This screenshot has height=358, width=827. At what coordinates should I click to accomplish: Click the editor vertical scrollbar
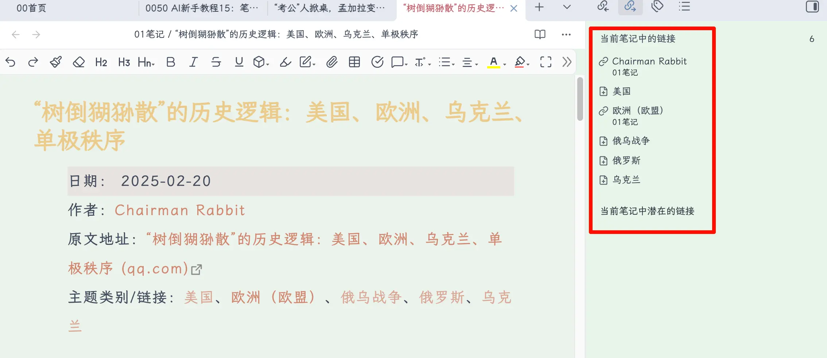point(580,99)
